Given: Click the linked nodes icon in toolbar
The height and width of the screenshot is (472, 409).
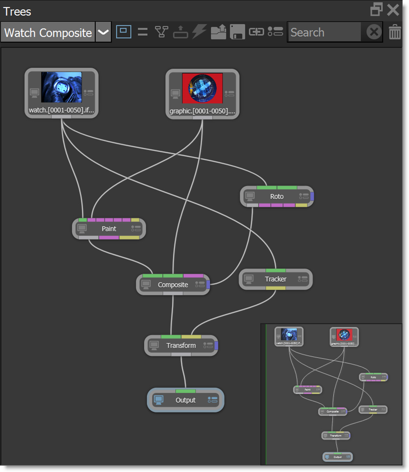Looking at the screenshot, I should click(256, 32).
